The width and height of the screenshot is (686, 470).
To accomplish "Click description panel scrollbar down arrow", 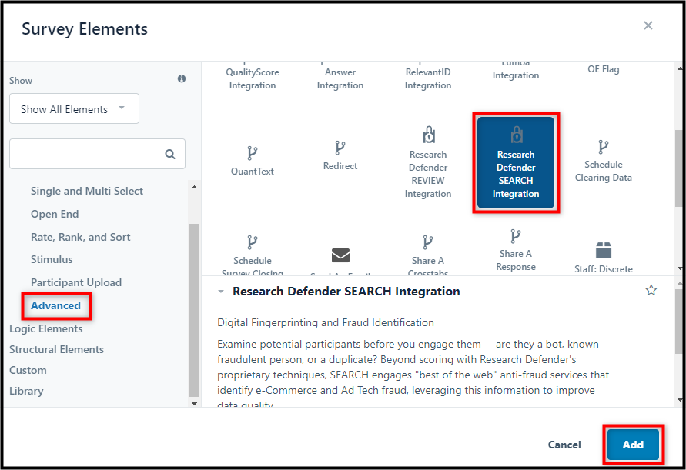I will [679, 399].
